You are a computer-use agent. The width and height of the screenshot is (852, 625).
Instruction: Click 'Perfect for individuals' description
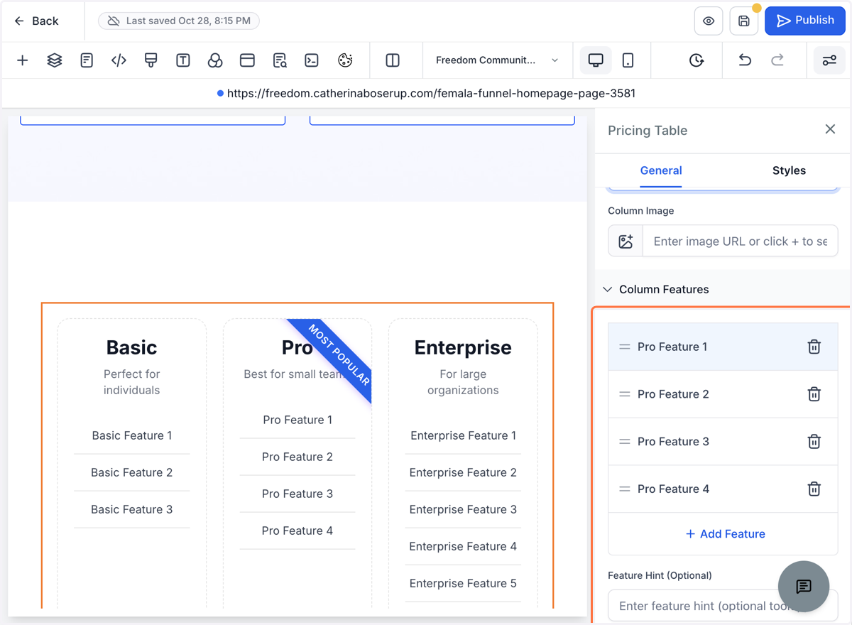pos(131,382)
